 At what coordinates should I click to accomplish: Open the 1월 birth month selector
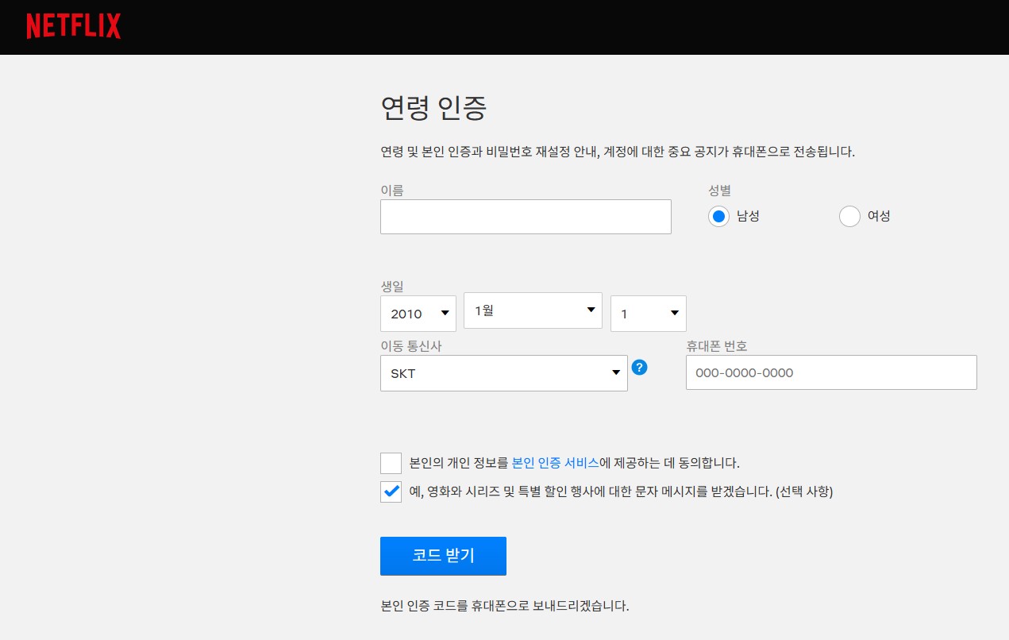tap(532, 310)
